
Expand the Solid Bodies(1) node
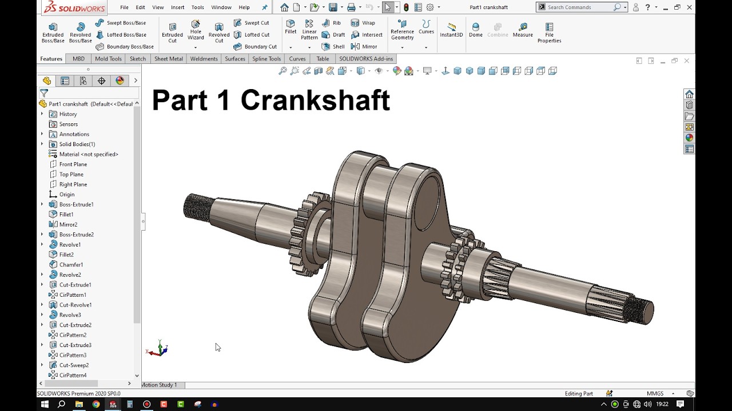pyautogui.click(x=42, y=144)
